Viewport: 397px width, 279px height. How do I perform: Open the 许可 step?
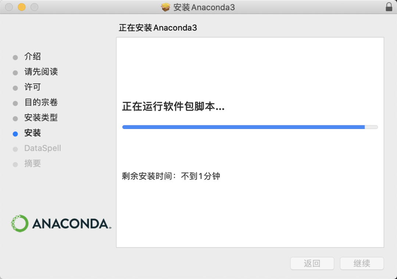coord(32,87)
